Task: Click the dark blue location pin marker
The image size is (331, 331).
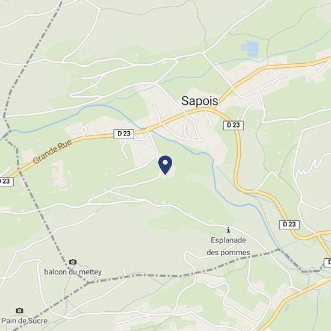Action: [165, 165]
